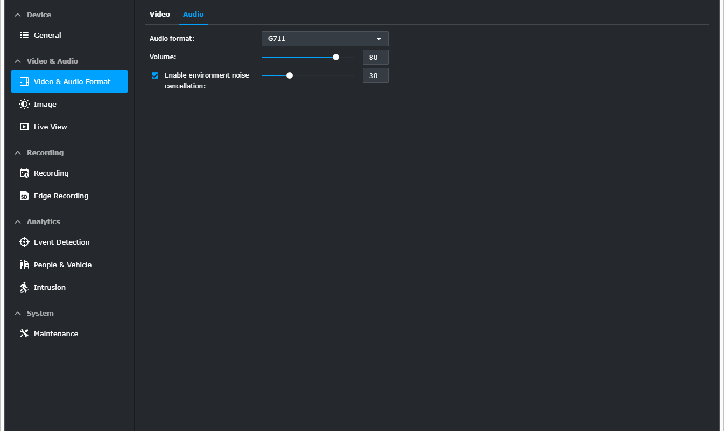Image resolution: width=724 pixels, height=431 pixels.
Task: Click the People & Vehicle icon
Action: 24,265
